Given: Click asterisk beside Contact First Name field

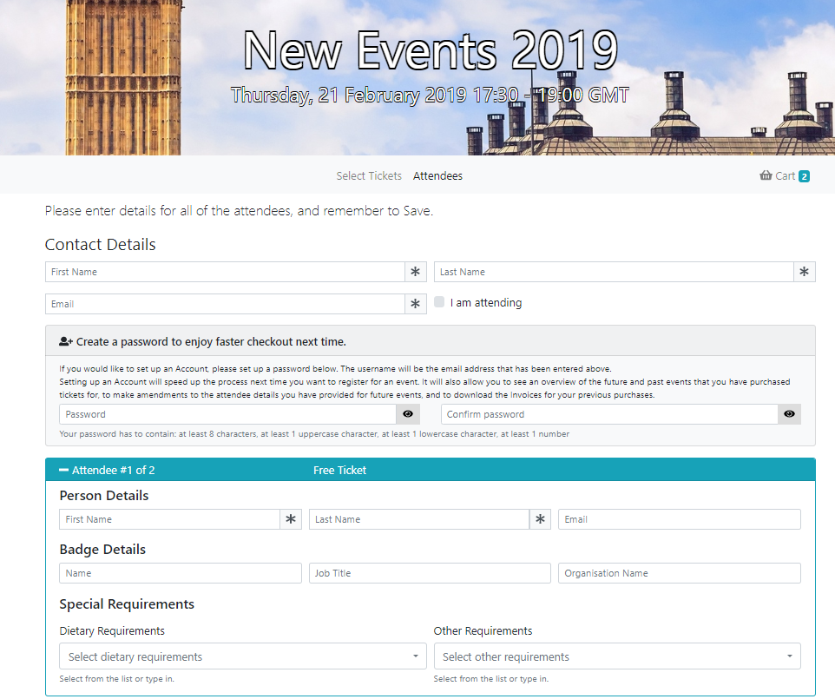Looking at the screenshot, I should point(416,272).
